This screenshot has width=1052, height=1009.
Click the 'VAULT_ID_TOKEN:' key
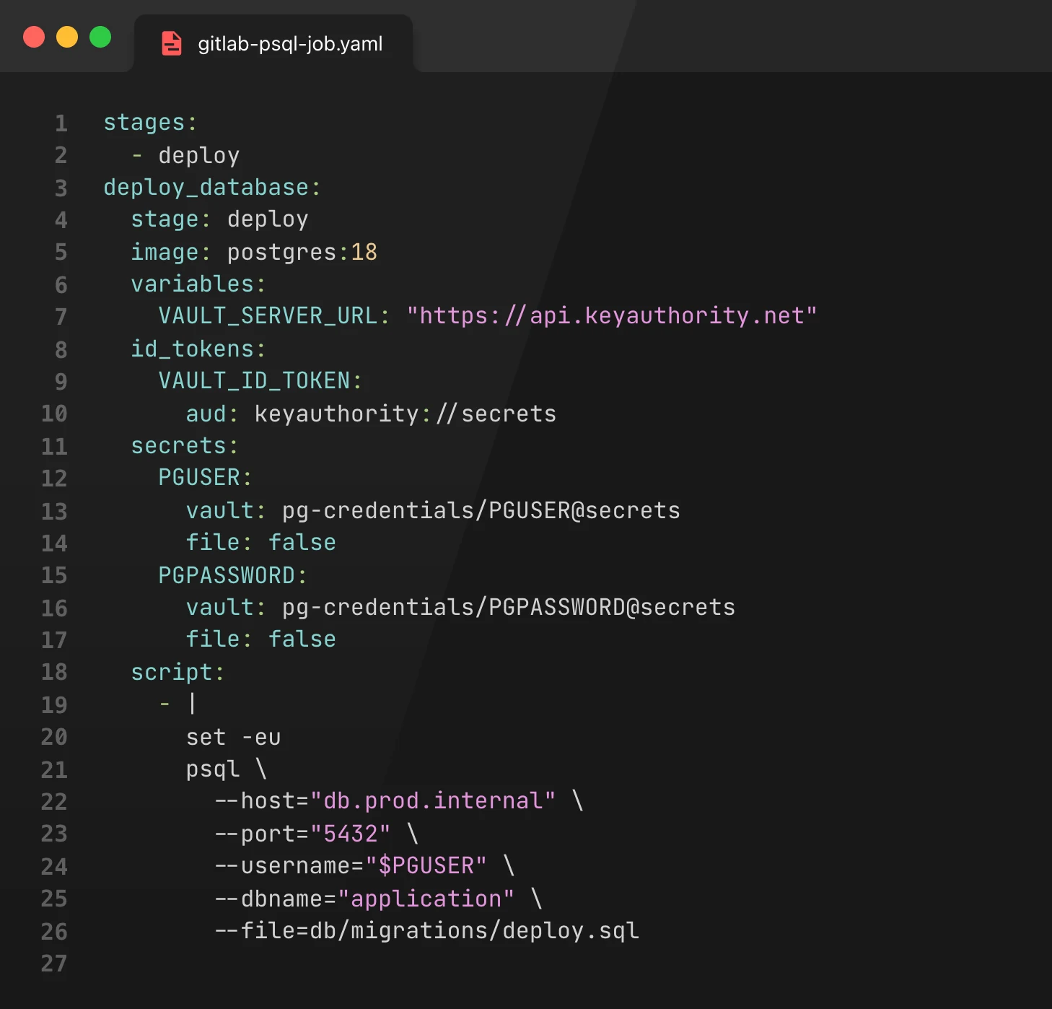tap(260, 380)
